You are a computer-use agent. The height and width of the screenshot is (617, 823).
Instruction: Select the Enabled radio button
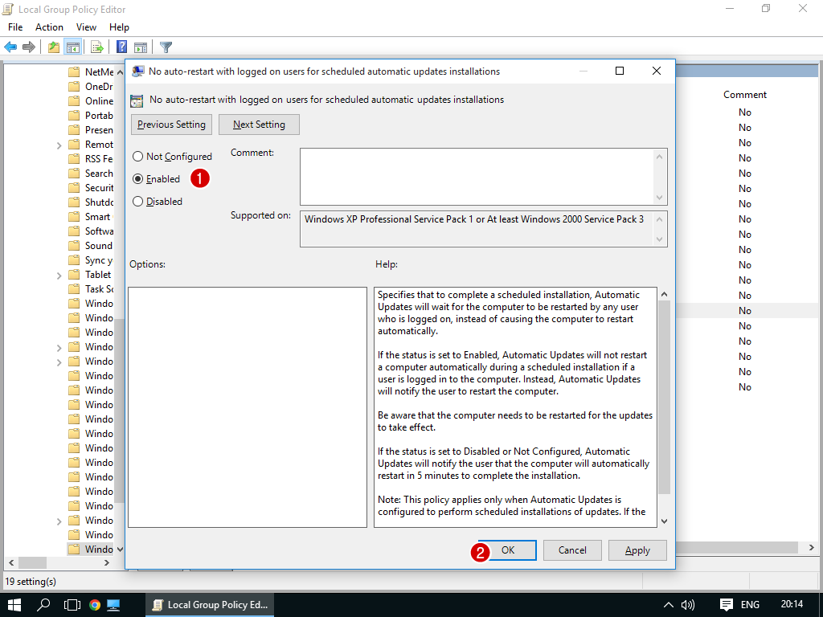coord(138,179)
